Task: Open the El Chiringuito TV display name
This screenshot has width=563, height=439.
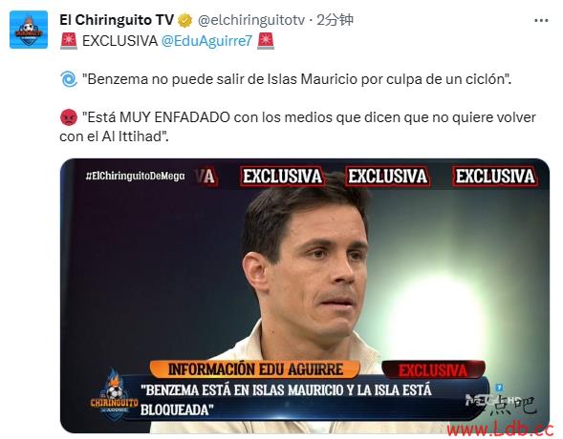Action: point(117,20)
